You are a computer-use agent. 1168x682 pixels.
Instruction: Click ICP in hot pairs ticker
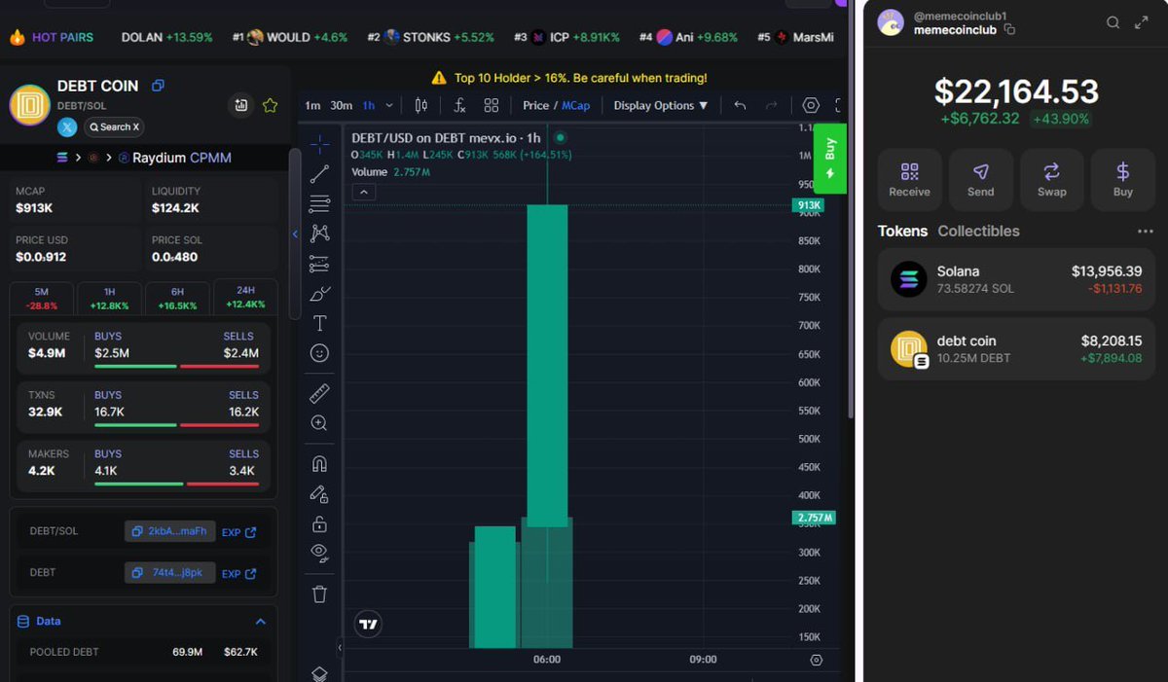coord(566,37)
